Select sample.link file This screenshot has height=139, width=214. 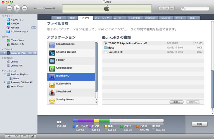tap(153, 52)
